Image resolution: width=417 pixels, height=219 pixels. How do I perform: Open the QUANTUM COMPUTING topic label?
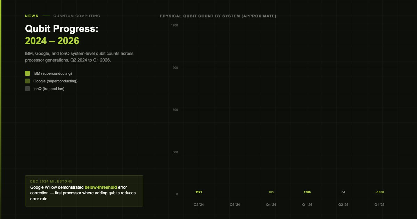click(77, 16)
